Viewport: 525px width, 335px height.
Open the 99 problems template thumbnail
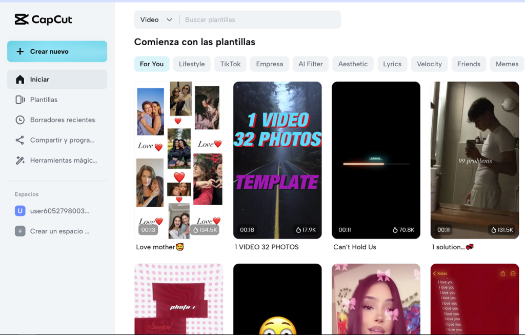[x=475, y=160]
